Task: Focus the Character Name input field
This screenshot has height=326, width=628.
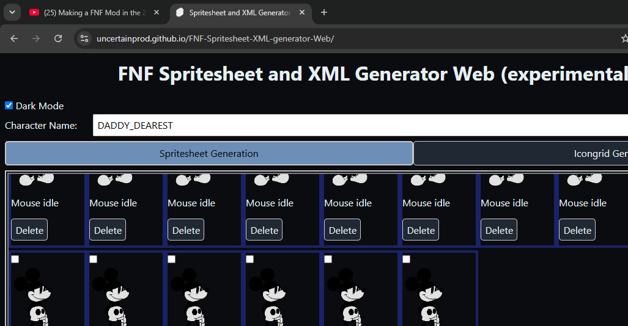Action: 360,125
